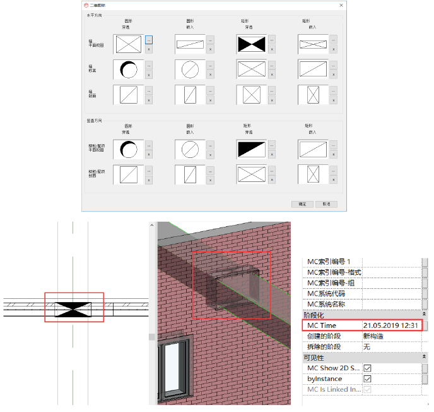This screenshot has width=434, height=412.
Task: Select vertical-group slashed circle thumbnail
Action: click(x=190, y=149)
